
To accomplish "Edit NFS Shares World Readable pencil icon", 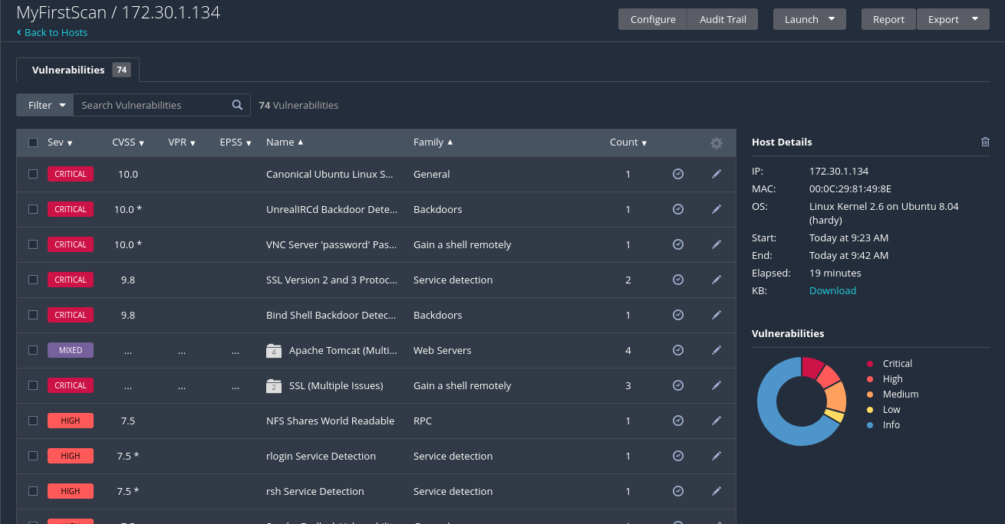I will (717, 421).
